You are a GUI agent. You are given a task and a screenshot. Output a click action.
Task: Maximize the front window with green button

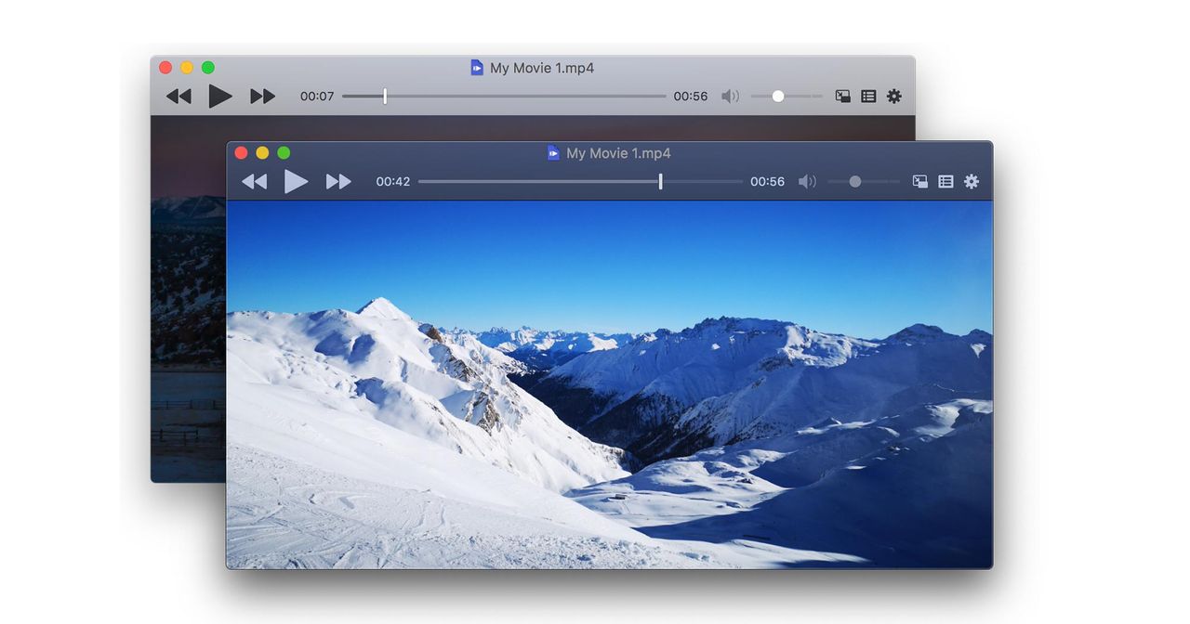coord(284,153)
